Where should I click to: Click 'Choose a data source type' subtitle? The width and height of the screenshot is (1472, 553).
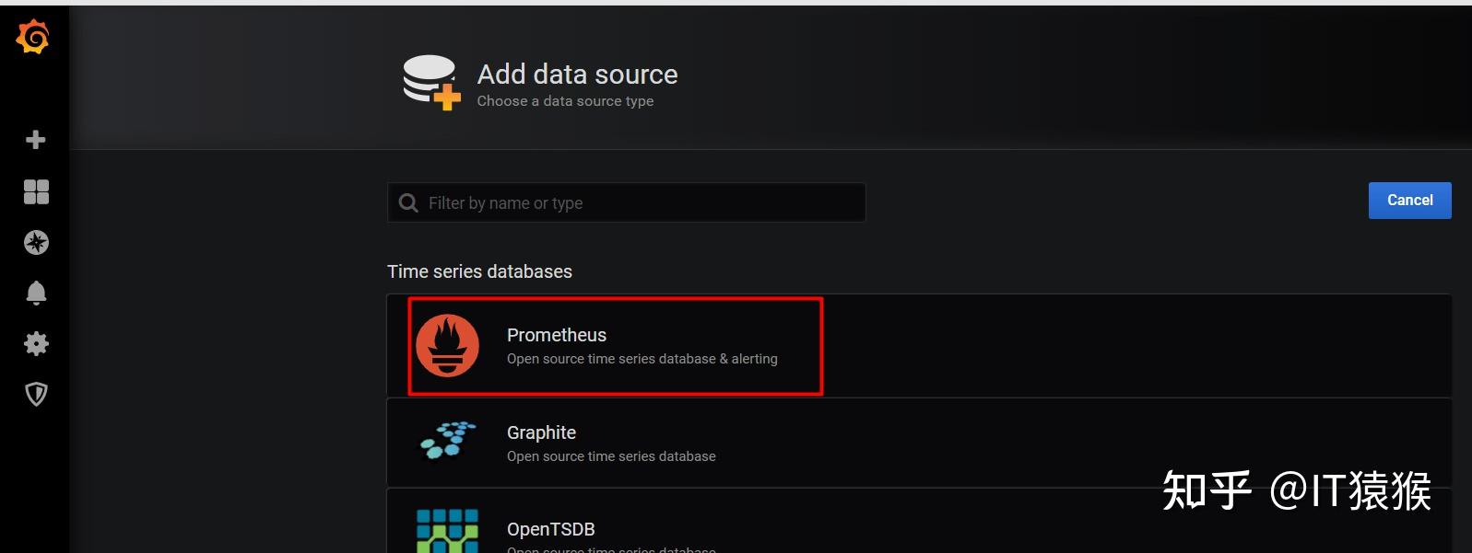pyautogui.click(x=565, y=101)
